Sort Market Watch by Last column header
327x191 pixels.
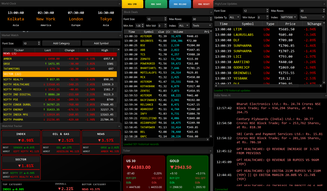point(48,50)
